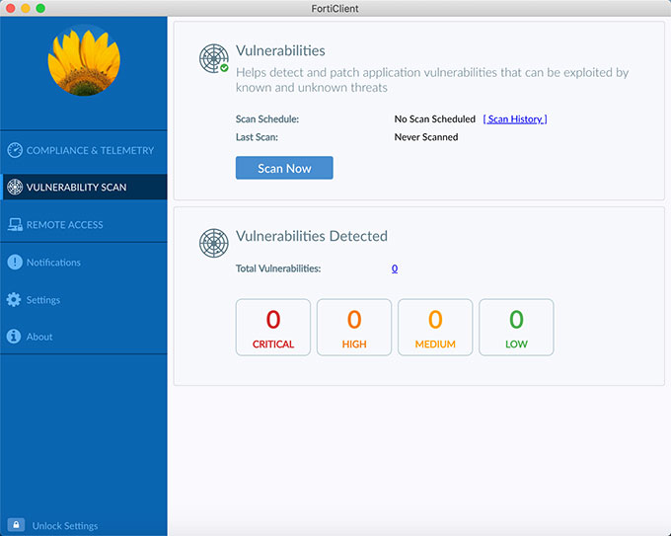Select the Medium vulnerabilities box

click(x=435, y=327)
